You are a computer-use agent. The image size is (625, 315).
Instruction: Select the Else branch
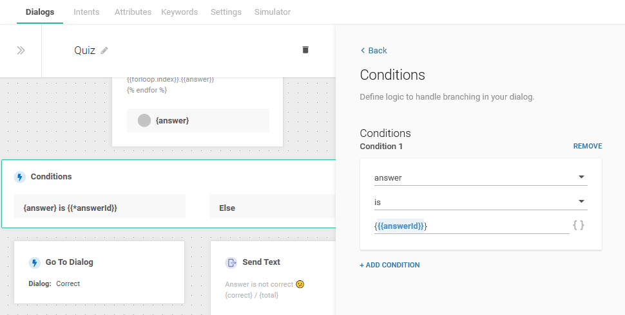271,208
